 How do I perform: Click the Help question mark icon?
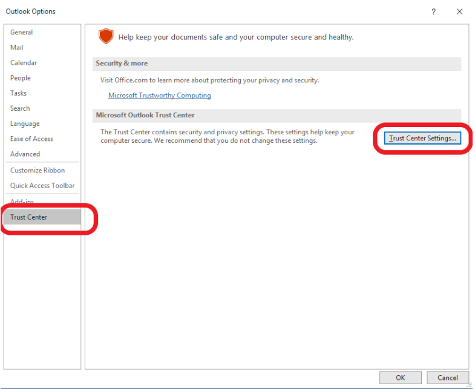pos(433,11)
